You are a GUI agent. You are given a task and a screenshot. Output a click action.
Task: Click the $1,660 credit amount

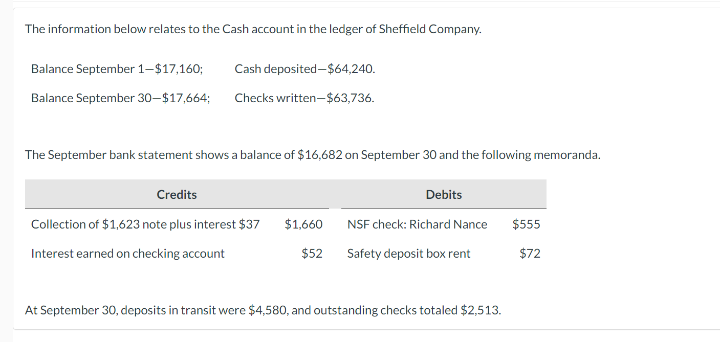coord(303,224)
